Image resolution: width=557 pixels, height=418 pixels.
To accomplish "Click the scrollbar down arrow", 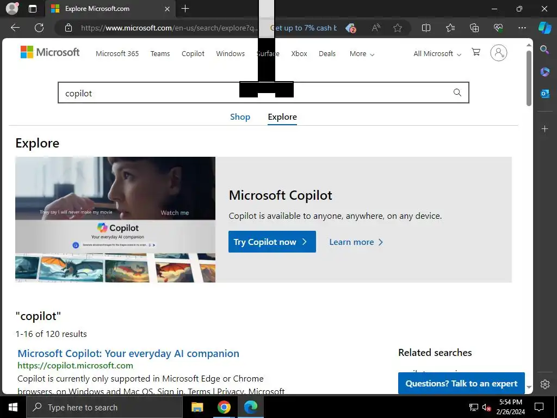I will pos(529,387).
